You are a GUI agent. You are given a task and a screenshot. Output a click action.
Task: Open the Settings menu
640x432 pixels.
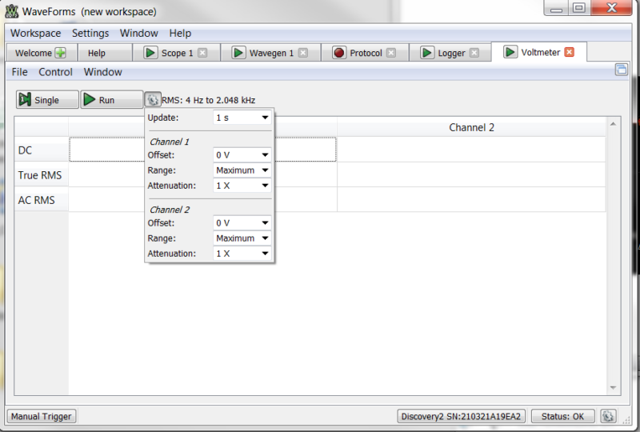point(90,33)
